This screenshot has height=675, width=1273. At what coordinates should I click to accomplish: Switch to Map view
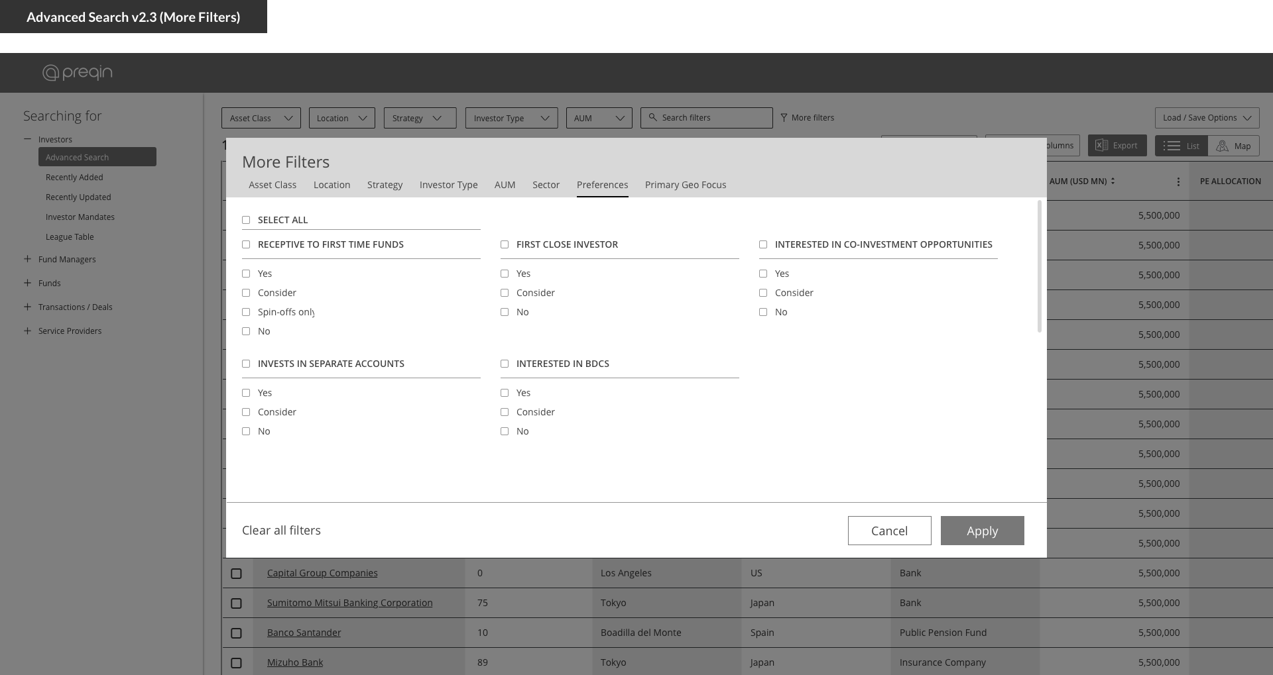point(1234,146)
